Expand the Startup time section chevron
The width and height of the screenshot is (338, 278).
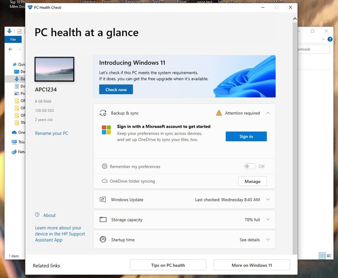[x=268, y=239]
